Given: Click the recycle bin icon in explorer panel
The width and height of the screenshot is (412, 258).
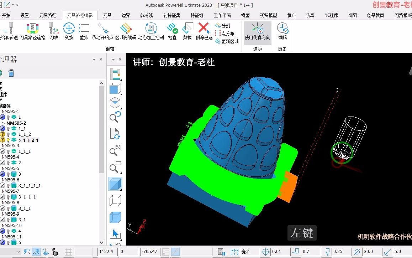Looking at the screenshot, I should [x=11, y=73].
